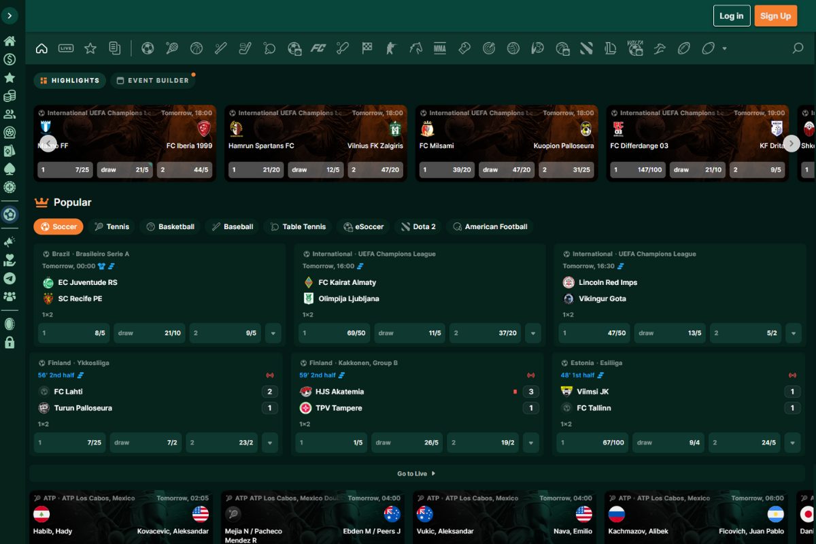Expand additional odds for the Viimsi JK match
The height and width of the screenshot is (544, 816).
pos(793,443)
